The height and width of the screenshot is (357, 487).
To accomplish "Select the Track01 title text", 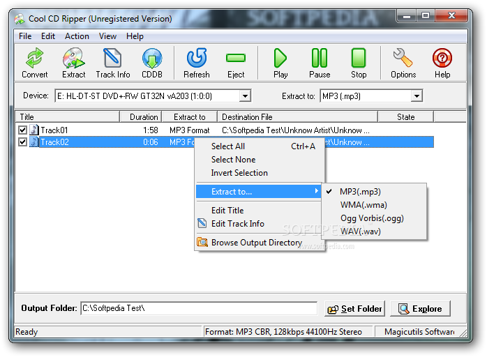I will 54,130.
